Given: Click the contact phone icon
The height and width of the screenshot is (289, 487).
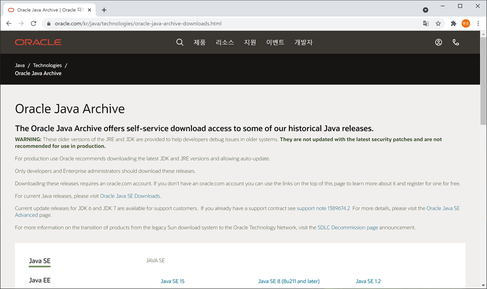Looking at the screenshot, I should coord(456,42).
